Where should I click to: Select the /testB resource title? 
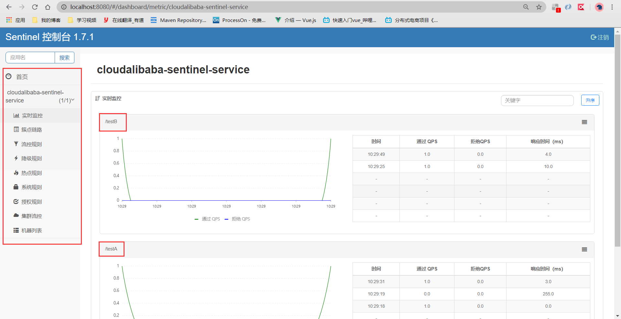click(x=111, y=122)
